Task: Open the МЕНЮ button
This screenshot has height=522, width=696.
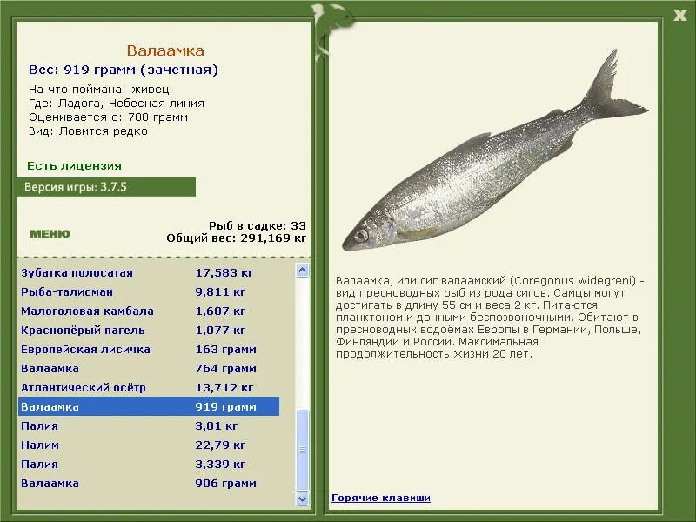Action: click(50, 234)
